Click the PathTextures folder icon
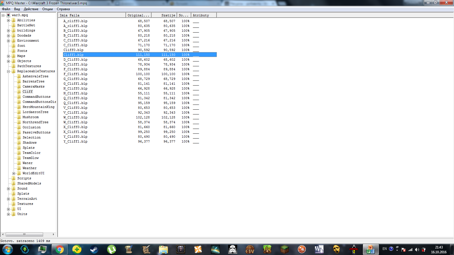 (14, 66)
